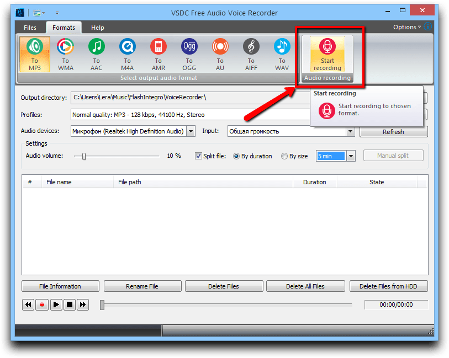Image resolution: width=449 pixels, height=358 pixels.
Task: Select the By size radio button
Action: coord(284,156)
